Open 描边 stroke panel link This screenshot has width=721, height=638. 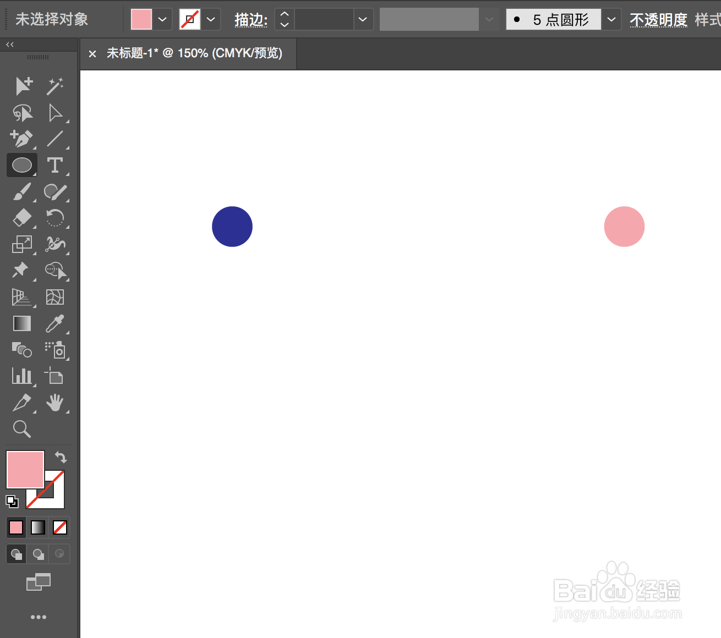point(251,20)
